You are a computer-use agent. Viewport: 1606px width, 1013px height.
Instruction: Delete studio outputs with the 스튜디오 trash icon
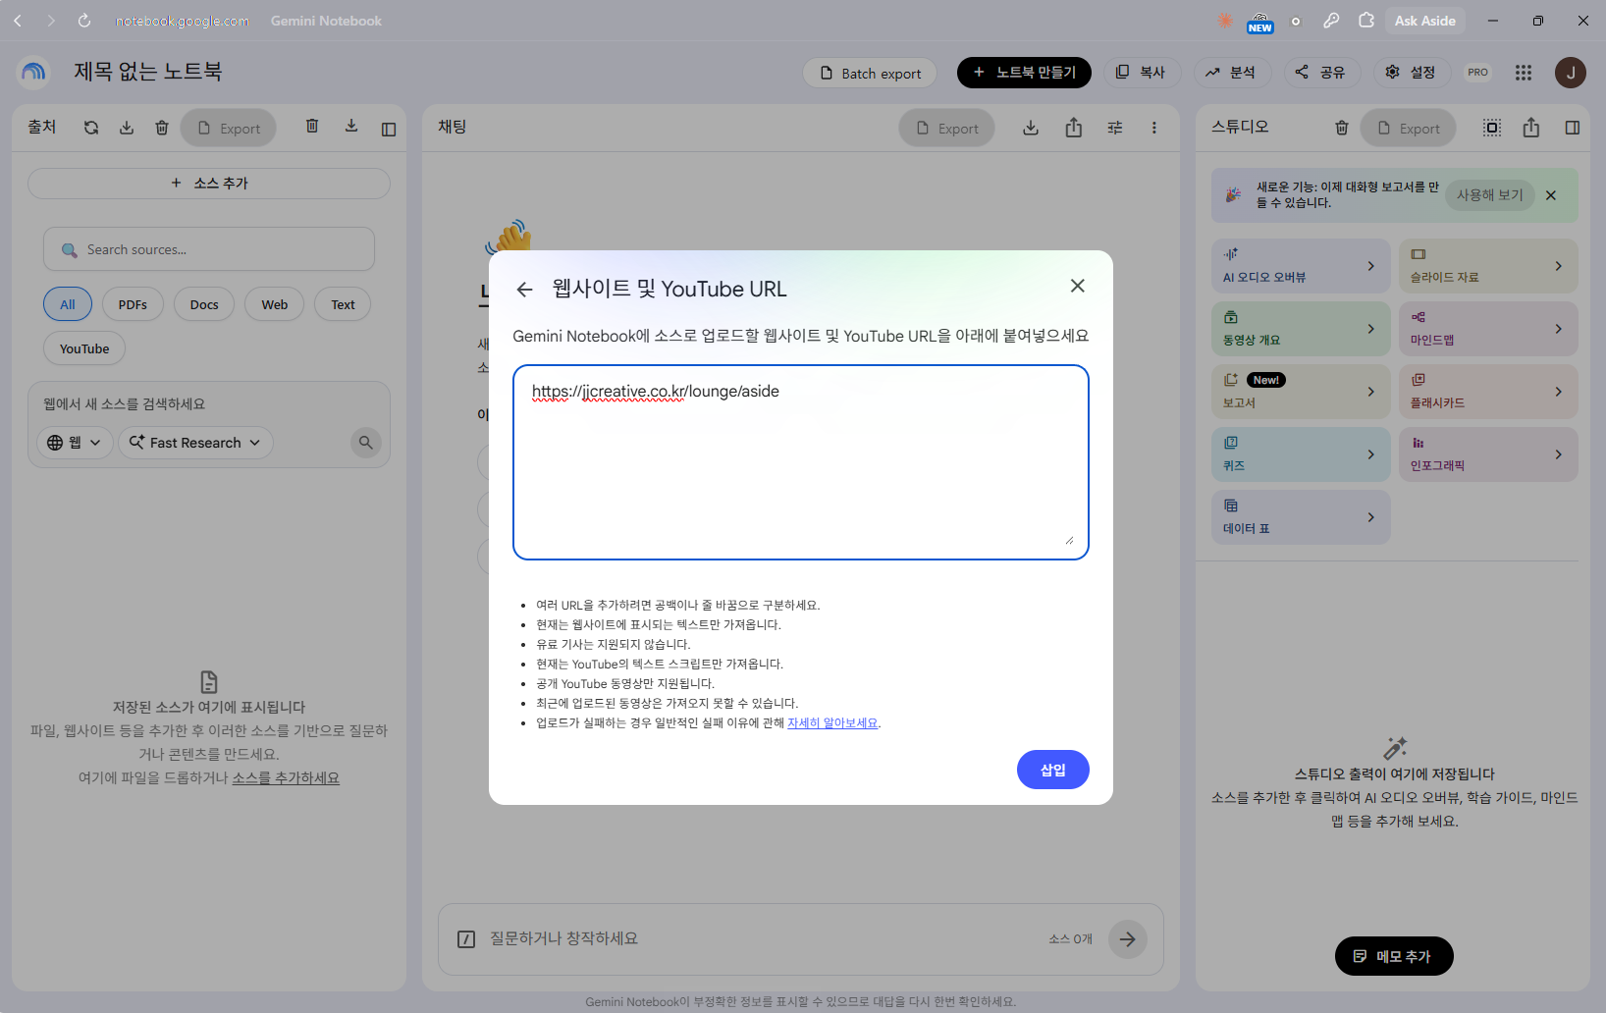(x=1342, y=128)
